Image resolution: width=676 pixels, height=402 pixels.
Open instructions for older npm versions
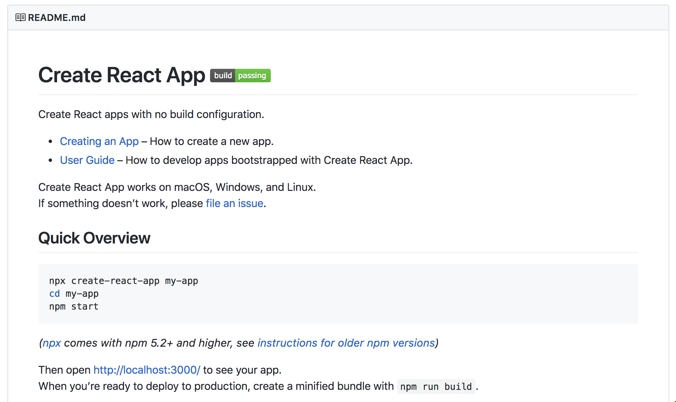[x=346, y=343]
